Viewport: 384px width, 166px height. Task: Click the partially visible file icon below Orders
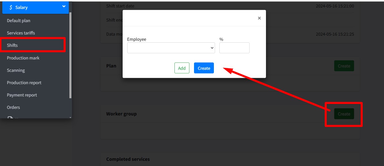[10, 117]
